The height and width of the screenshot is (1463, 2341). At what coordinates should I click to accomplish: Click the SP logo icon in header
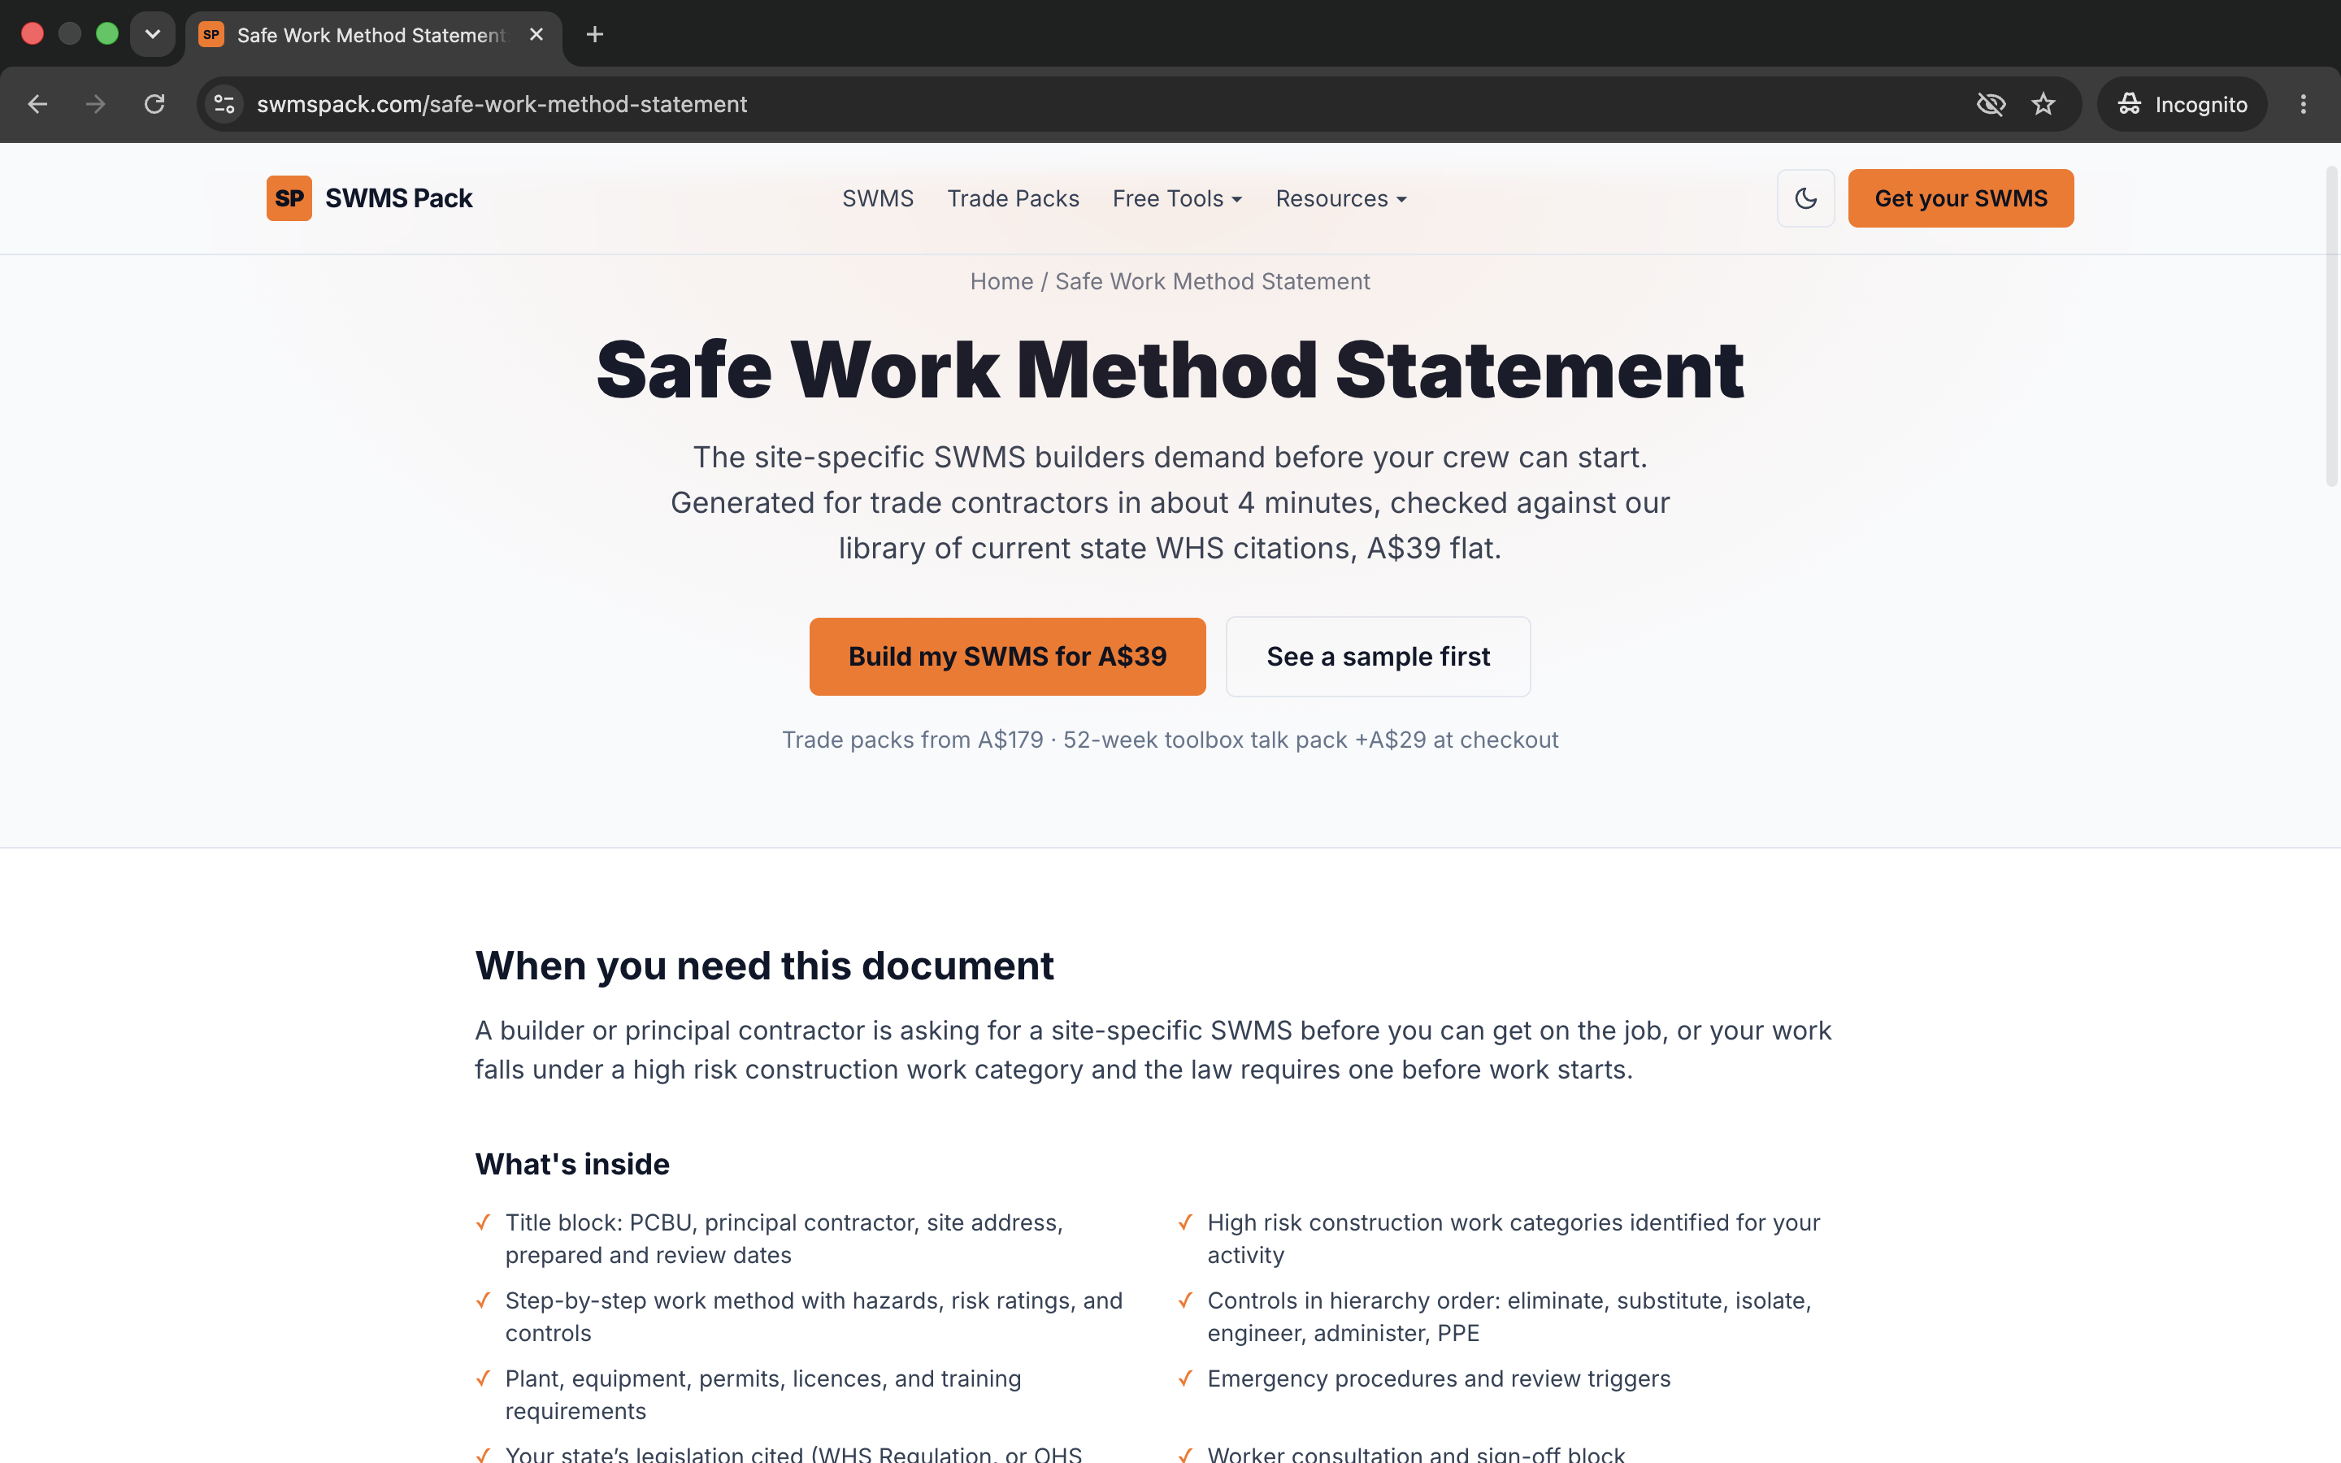289,198
